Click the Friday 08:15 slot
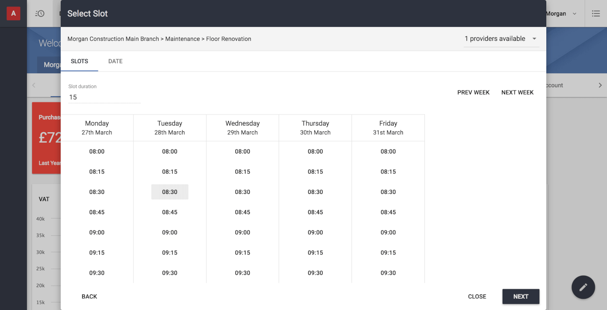Viewport: 607px width, 310px height. 388,172
